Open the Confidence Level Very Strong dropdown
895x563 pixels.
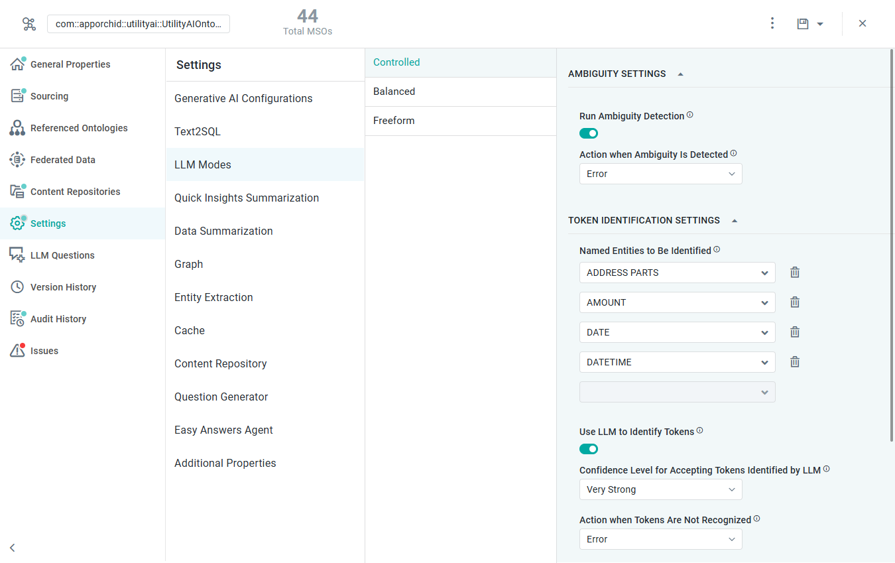click(x=660, y=489)
